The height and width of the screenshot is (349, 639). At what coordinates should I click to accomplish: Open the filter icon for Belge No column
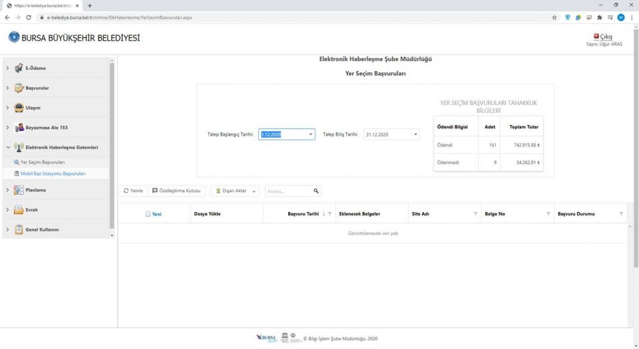click(x=548, y=214)
